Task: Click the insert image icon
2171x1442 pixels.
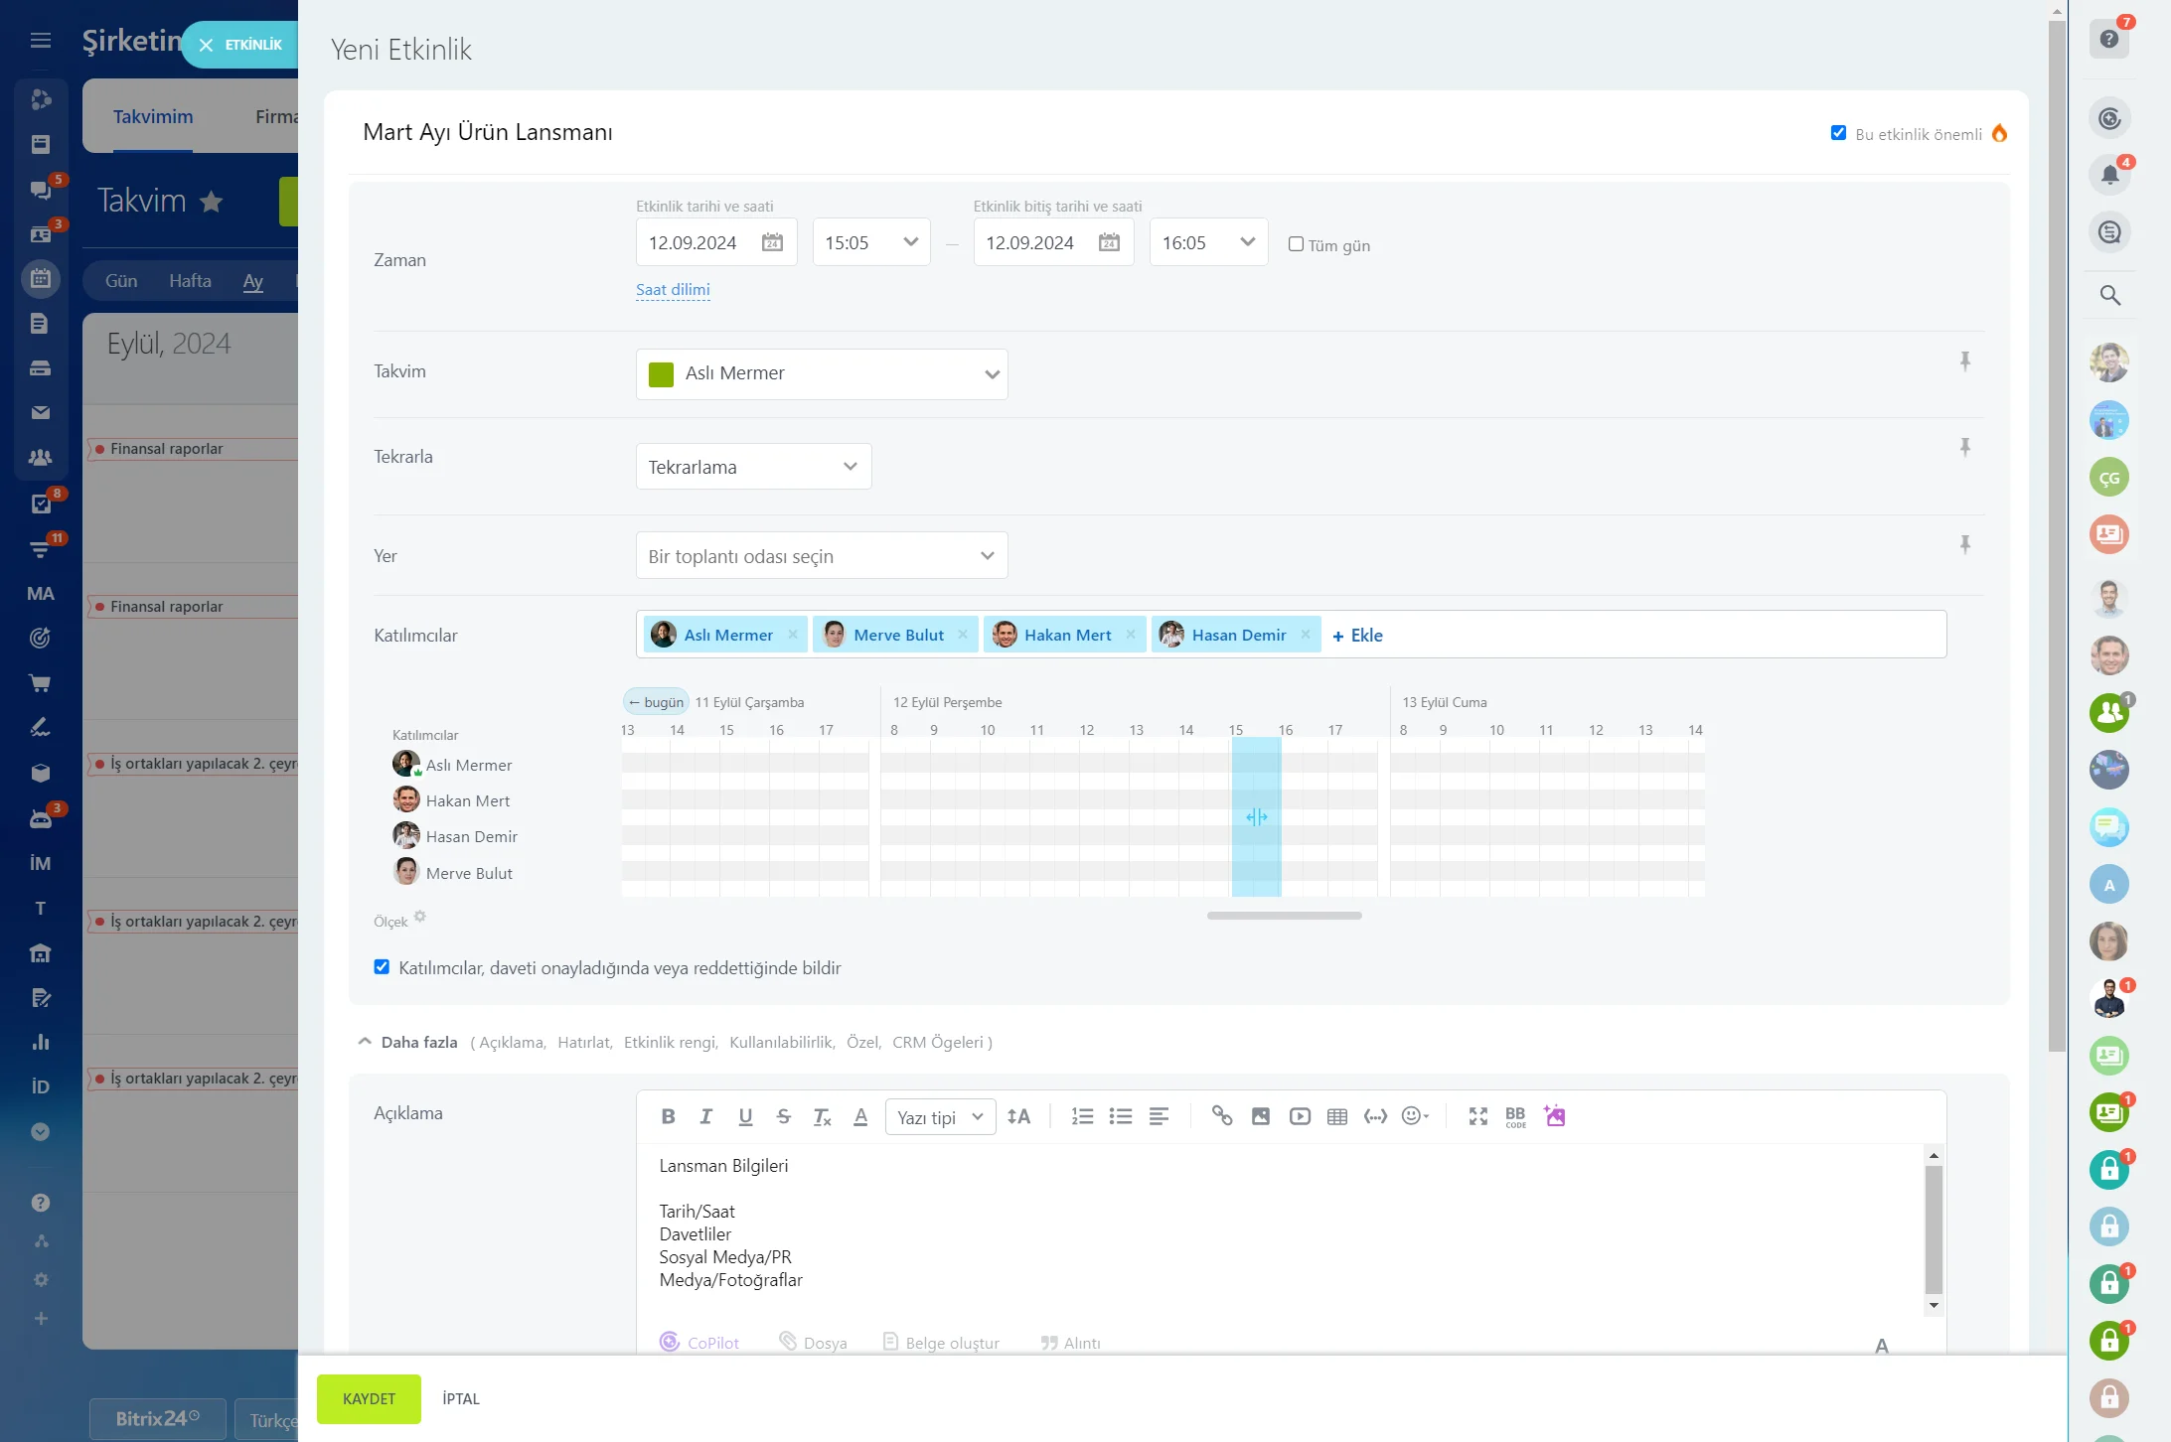Action: click(1260, 1116)
